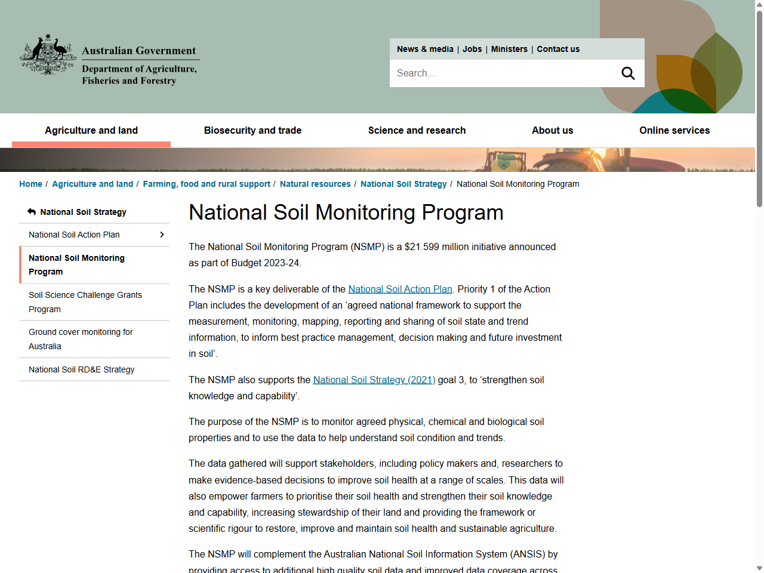The image size is (764, 573).
Task: Click the National Soil Monitoring Program heading
Action: click(346, 212)
